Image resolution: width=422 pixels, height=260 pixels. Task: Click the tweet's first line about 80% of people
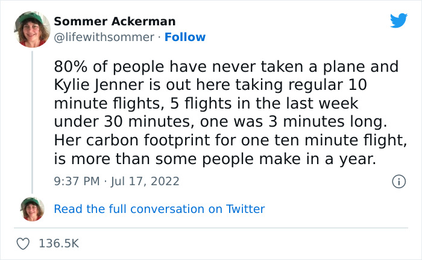coord(226,66)
